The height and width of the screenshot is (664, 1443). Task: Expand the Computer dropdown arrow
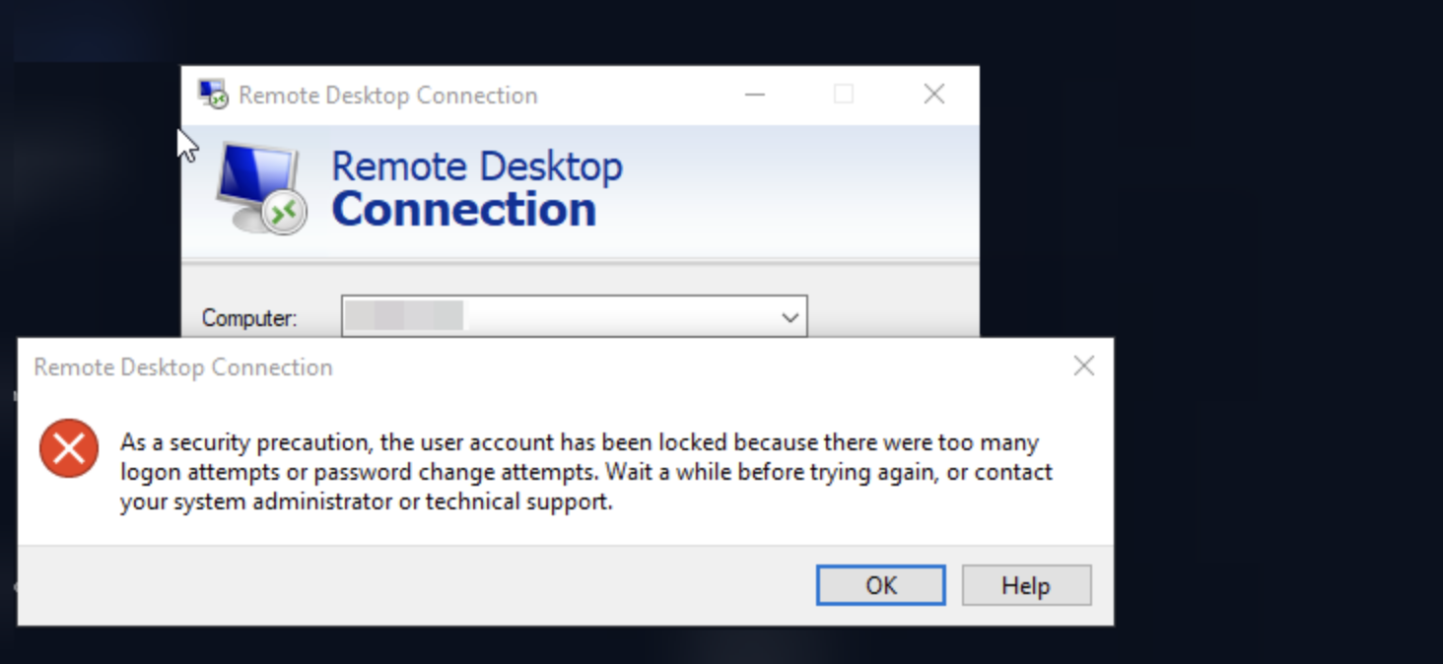coord(790,317)
